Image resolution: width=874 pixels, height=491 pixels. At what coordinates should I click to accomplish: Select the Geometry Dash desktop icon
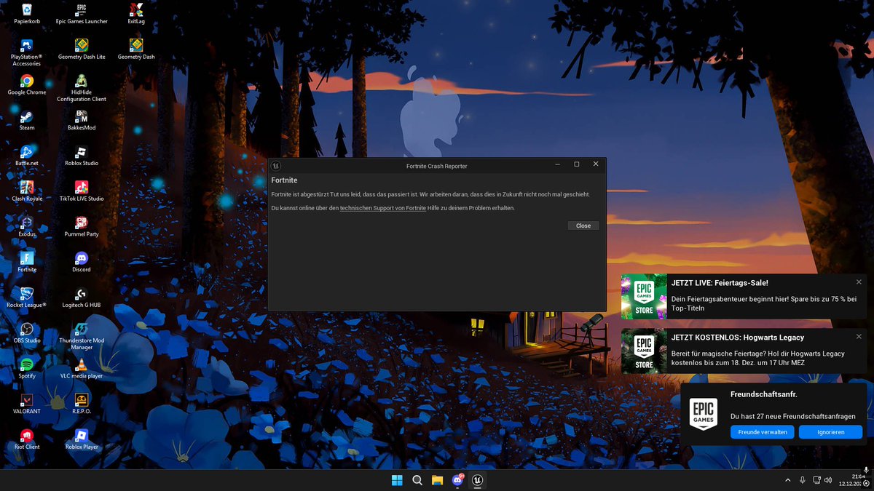(136, 49)
